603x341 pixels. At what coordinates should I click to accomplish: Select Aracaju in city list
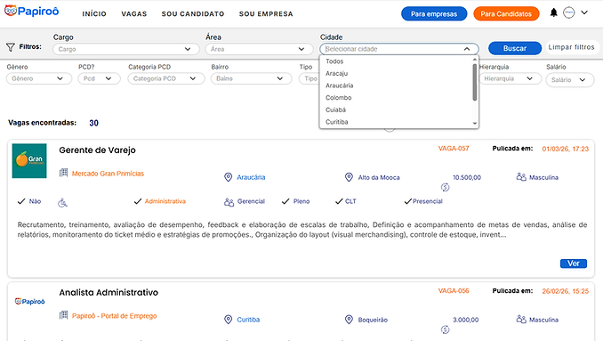[x=396, y=73]
